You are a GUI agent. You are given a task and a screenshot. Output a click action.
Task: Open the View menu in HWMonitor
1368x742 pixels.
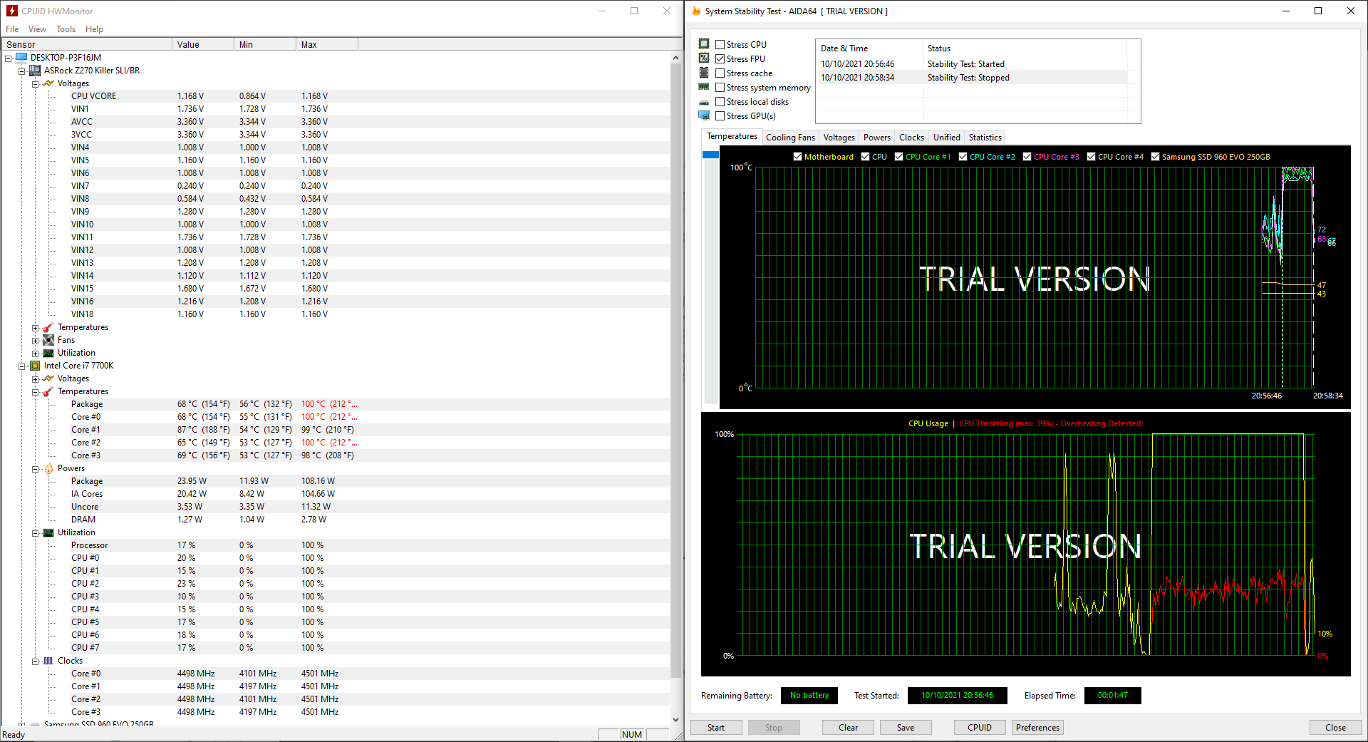(x=37, y=29)
